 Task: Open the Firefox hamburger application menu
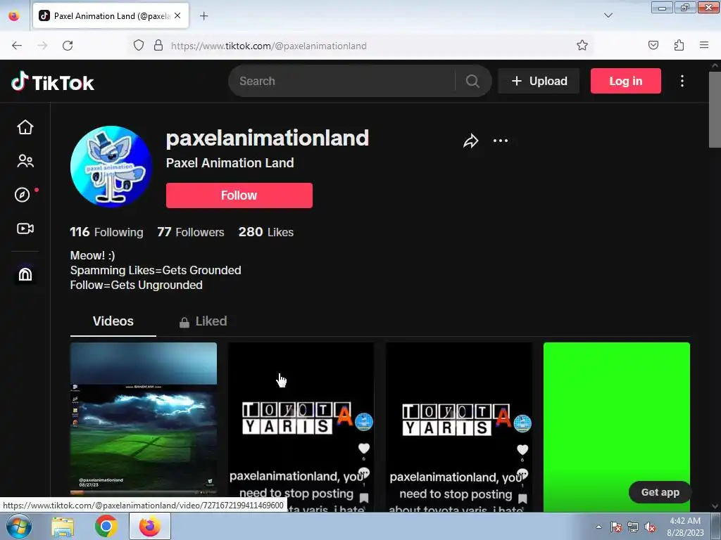pyautogui.click(x=703, y=45)
